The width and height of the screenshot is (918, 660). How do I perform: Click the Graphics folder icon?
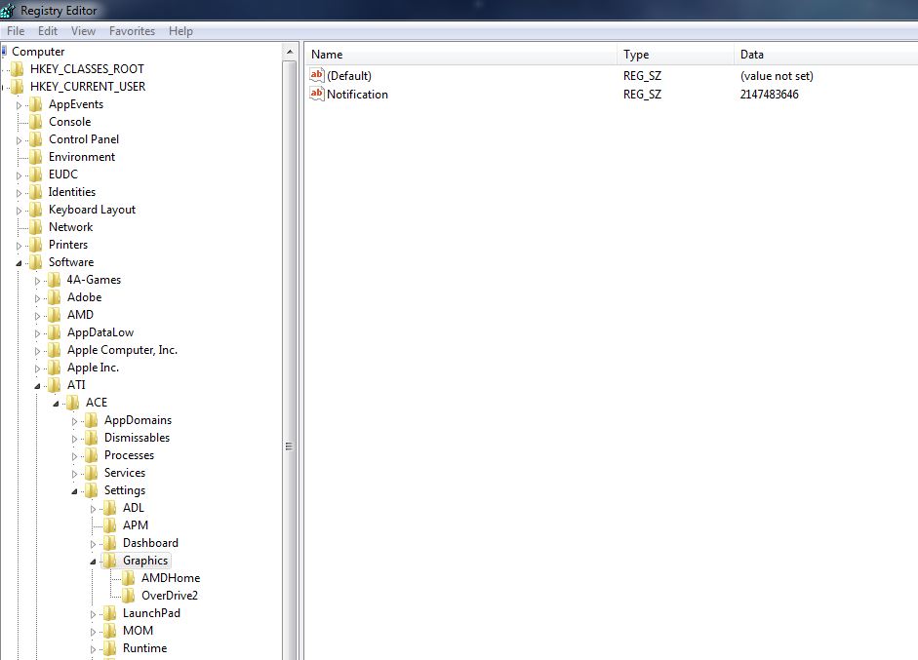tap(110, 561)
